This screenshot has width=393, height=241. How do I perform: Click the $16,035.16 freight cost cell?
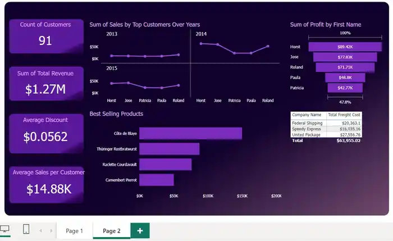[x=350, y=129]
